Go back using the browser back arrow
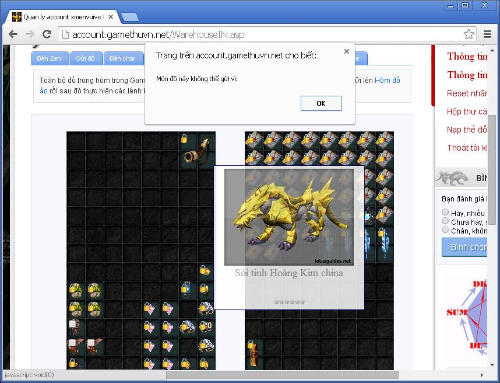500x383 pixels. coord(13,34)
